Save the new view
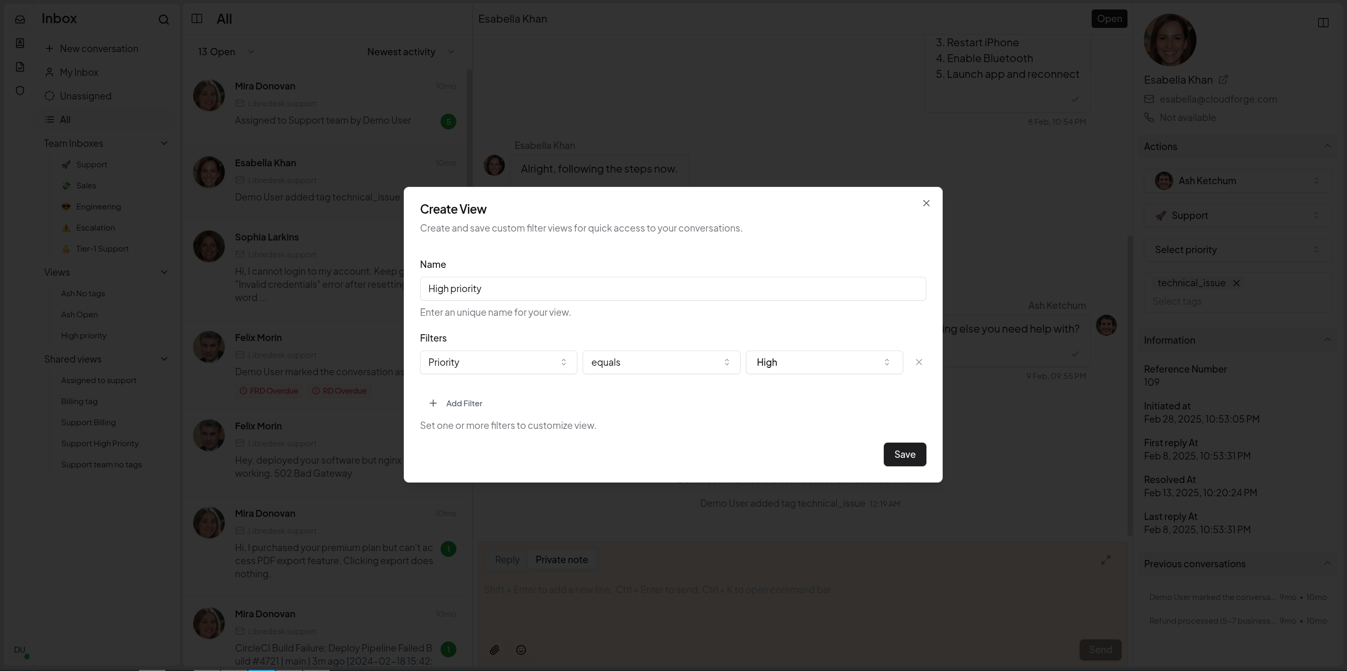The height and width of the screenshot is (671, 1347). [x=904, y=454]
